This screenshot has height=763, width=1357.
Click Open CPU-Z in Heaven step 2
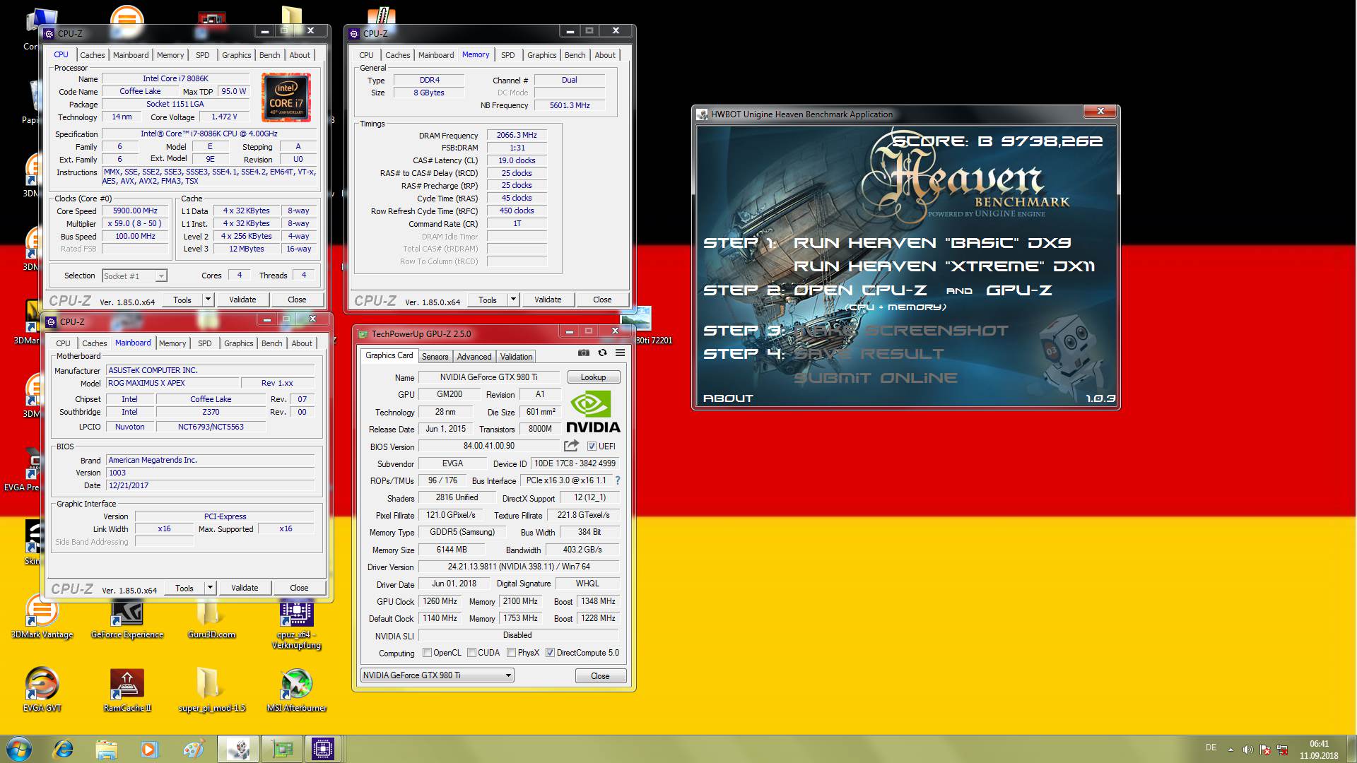861,290
